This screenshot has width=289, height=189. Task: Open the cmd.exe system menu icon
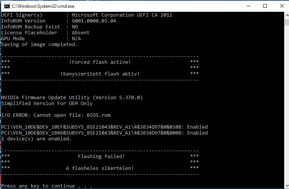point(7,6)
